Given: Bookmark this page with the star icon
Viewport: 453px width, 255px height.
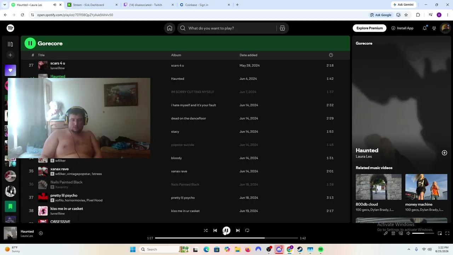Looking at the screenshot, I should point(406,15).
